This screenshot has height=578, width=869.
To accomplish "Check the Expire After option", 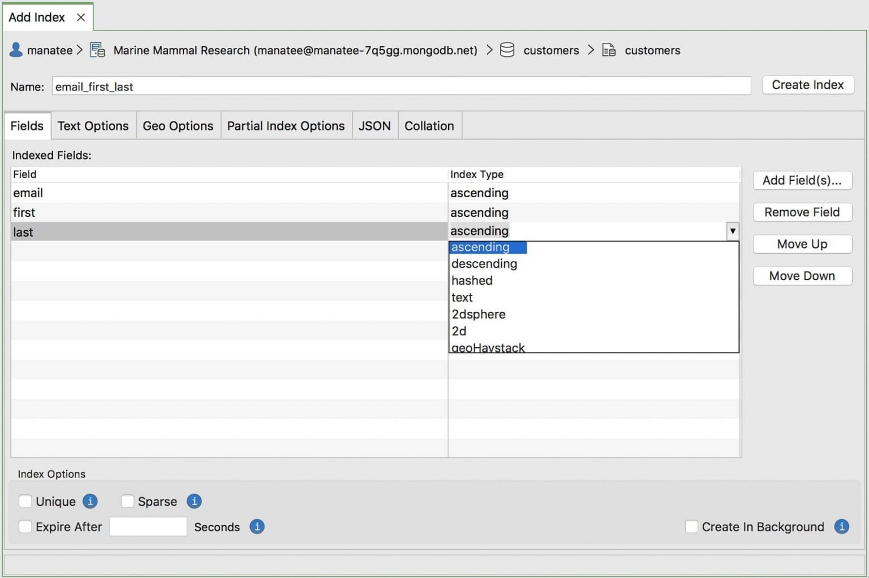I will coord(25,526).
